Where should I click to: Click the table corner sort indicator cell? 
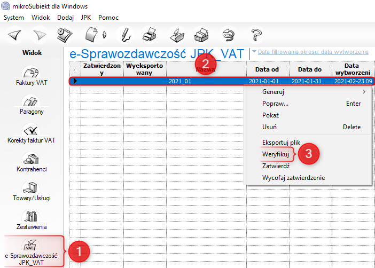75,69
